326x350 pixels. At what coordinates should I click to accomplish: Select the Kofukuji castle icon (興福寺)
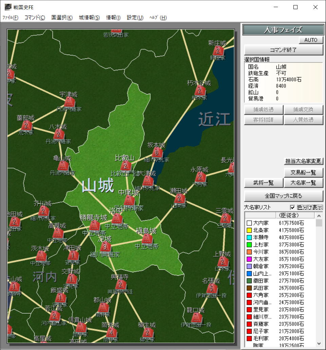pyautogui.click(x=120, y=285)
